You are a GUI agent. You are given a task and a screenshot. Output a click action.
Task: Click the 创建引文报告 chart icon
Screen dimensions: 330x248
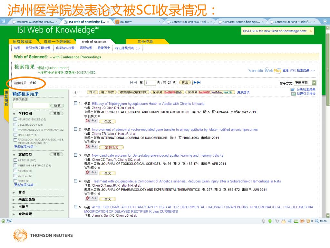coord(293,94)
